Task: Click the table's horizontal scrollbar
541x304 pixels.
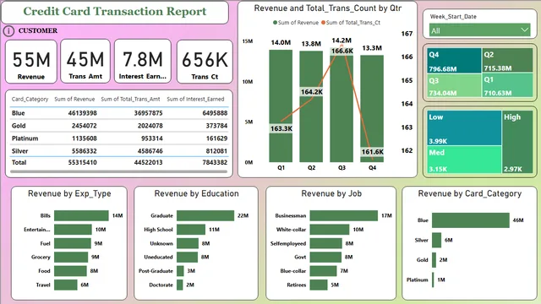Action: (x=119, y=171)
